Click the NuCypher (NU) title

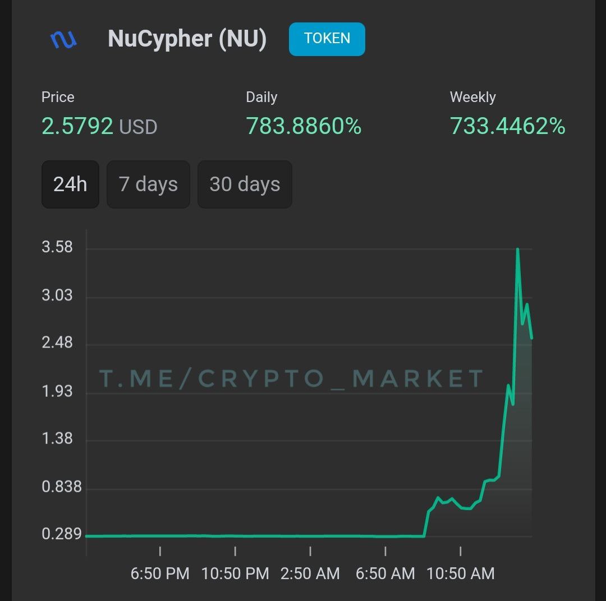click(x=187, y=39)
